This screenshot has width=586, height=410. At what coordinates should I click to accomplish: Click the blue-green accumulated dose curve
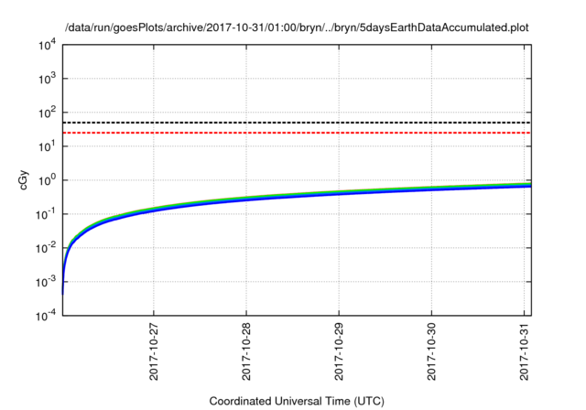(297, 193)
